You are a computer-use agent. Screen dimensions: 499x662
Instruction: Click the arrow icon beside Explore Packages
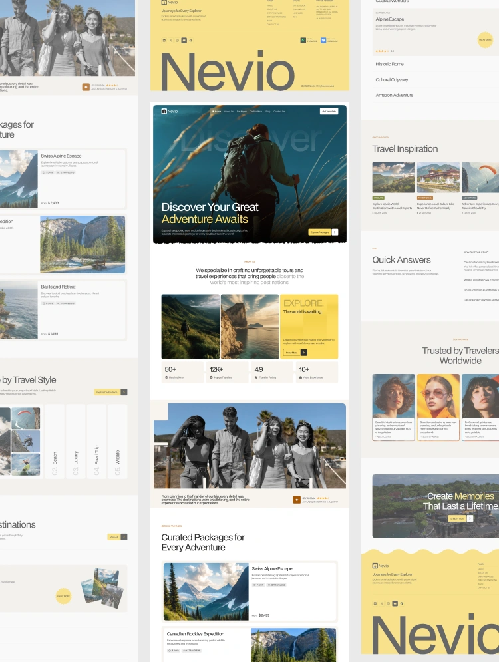[x=335, y=232]
